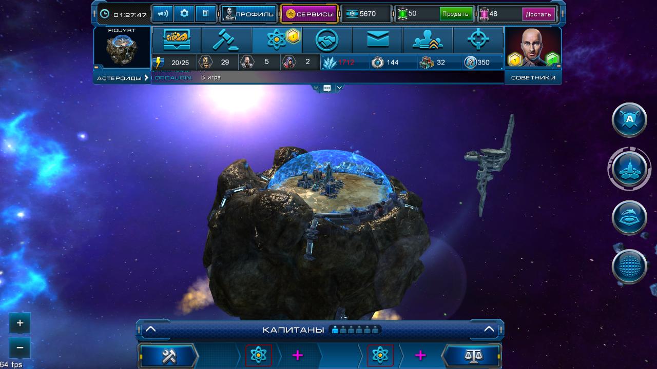Open the chat speech bubble icon

point(327,88)
